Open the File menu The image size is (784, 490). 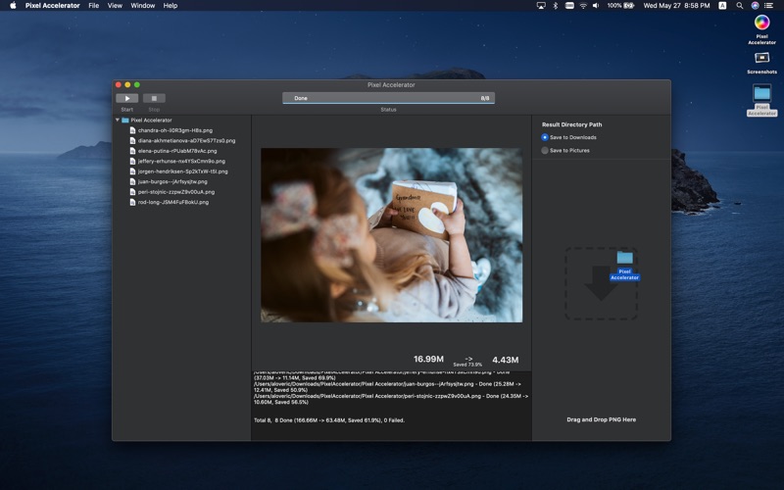pos(93,6)
